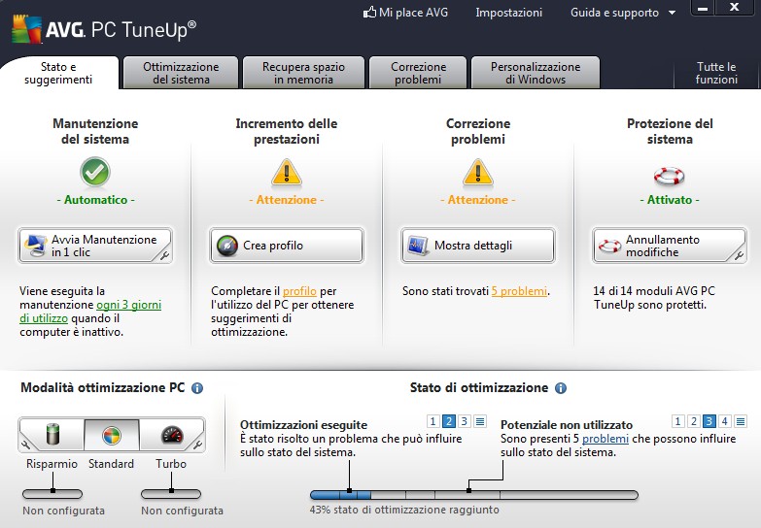Show page 2 of Ottimizzazioni eseguite

coord(449,421)
